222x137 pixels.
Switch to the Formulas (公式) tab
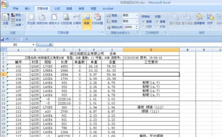[57, 9]
